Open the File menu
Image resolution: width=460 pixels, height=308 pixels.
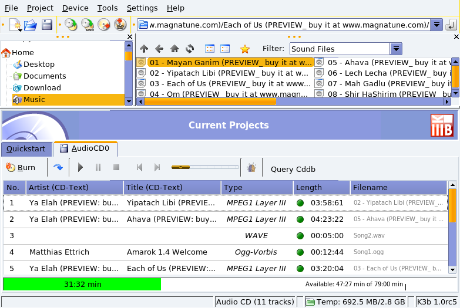pyautogui.click(x=11, y=8)
